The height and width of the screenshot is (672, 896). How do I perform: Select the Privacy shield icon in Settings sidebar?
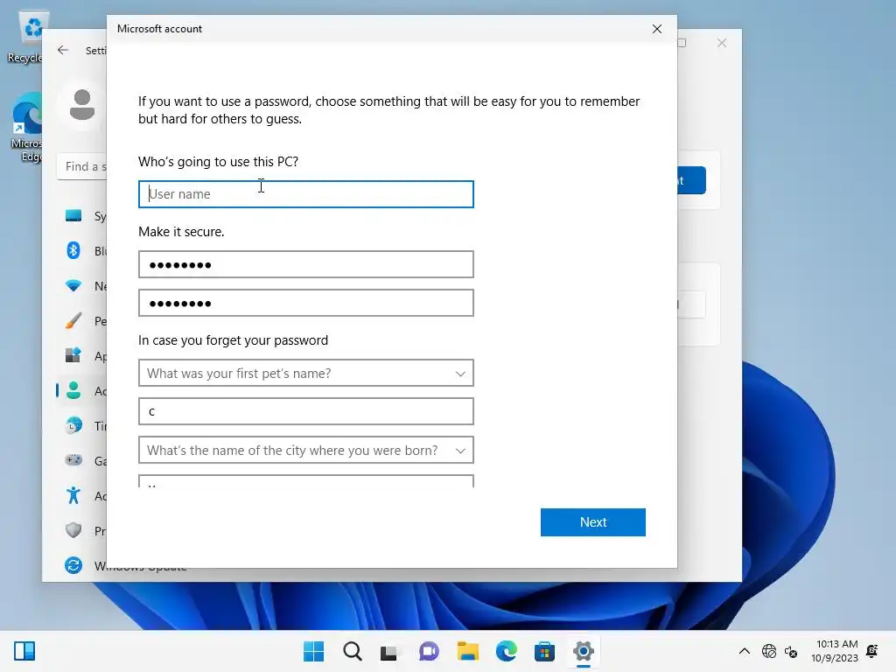(73, 530)
